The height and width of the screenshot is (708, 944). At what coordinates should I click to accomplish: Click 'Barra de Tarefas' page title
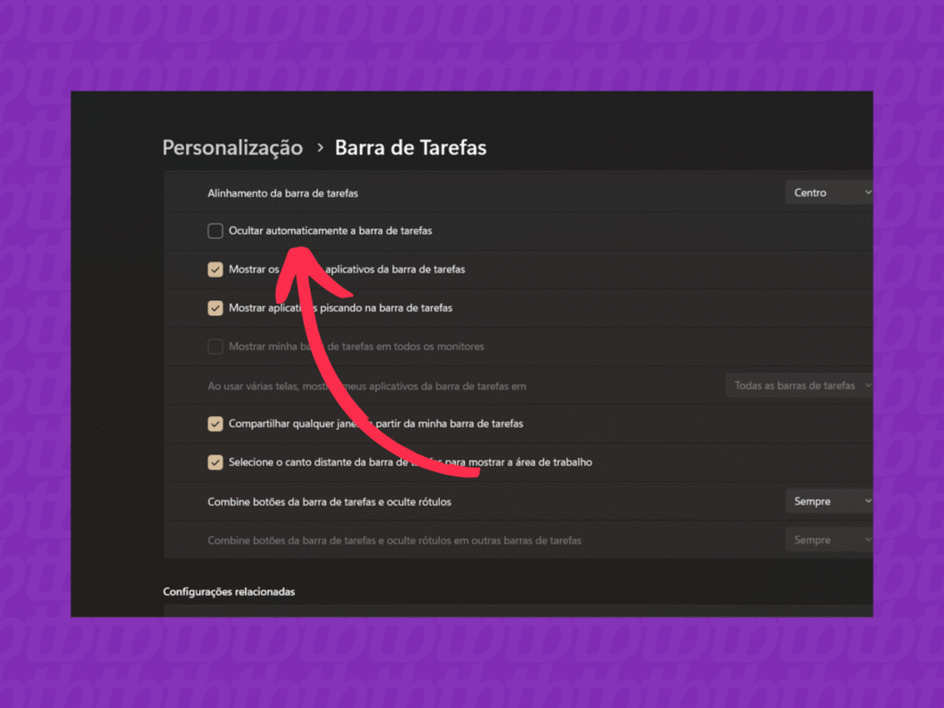pos(411,148)
